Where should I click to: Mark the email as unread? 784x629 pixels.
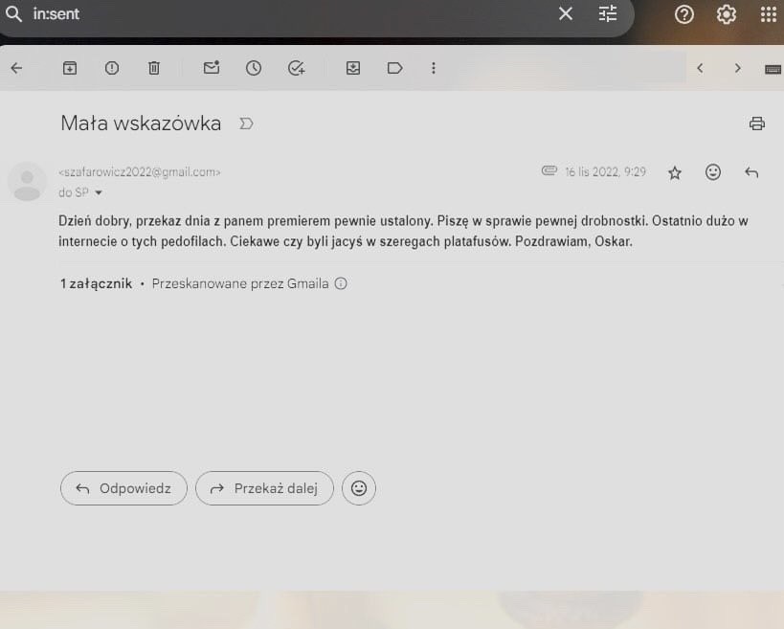coord(212,68)
